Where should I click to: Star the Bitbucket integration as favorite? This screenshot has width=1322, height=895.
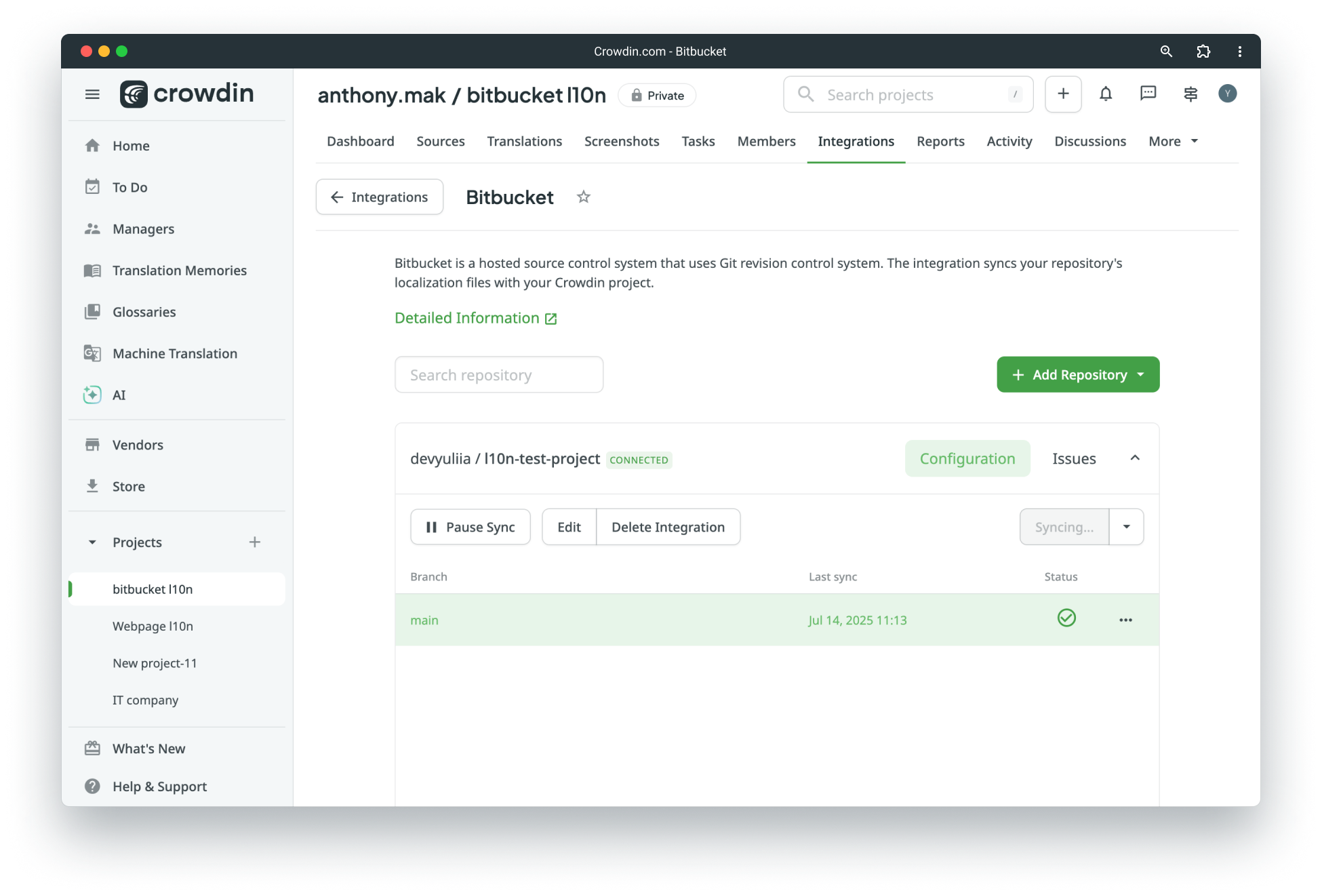click(584, 197)
